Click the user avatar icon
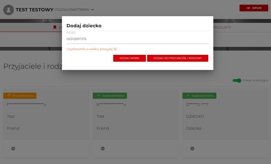This screenshot has width=271, height=164. (8, 10)
